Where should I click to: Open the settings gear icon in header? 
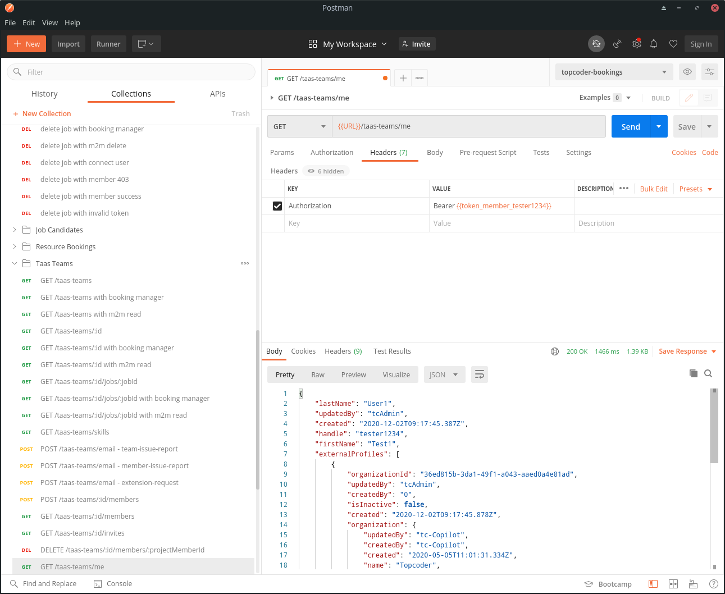coord(636,44)
